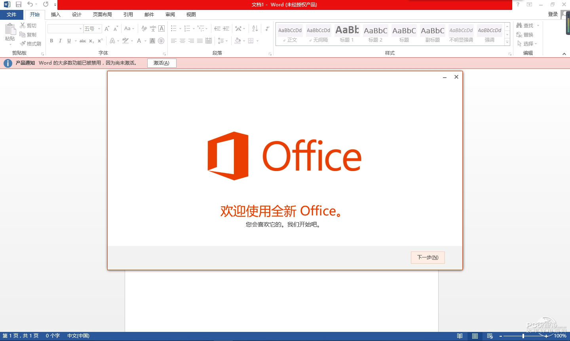Viewport: 570px width, 341px height.
Task: Click the Undo arrow icon
Action: coord(30,4)
